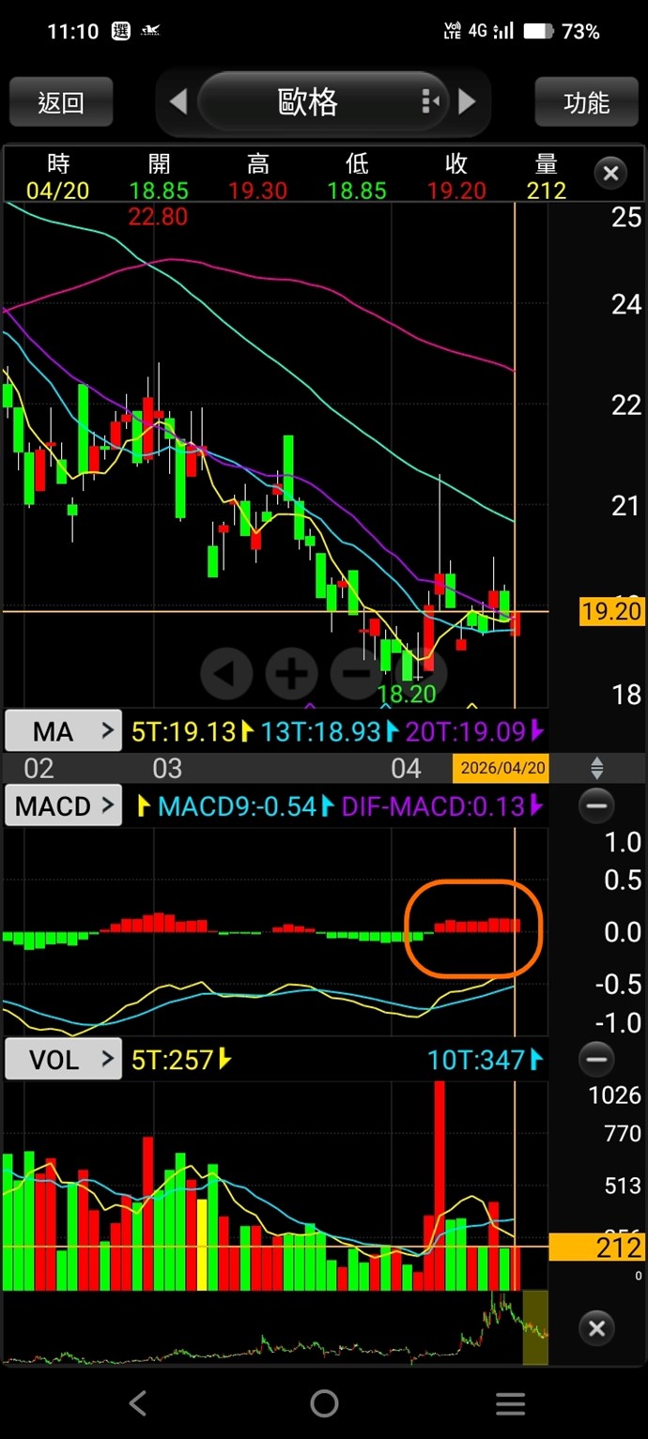Viewport: 648px width, 1439px height.
Task: Select the highlighted range on mini chart
Action: [x=534, y=1327]
